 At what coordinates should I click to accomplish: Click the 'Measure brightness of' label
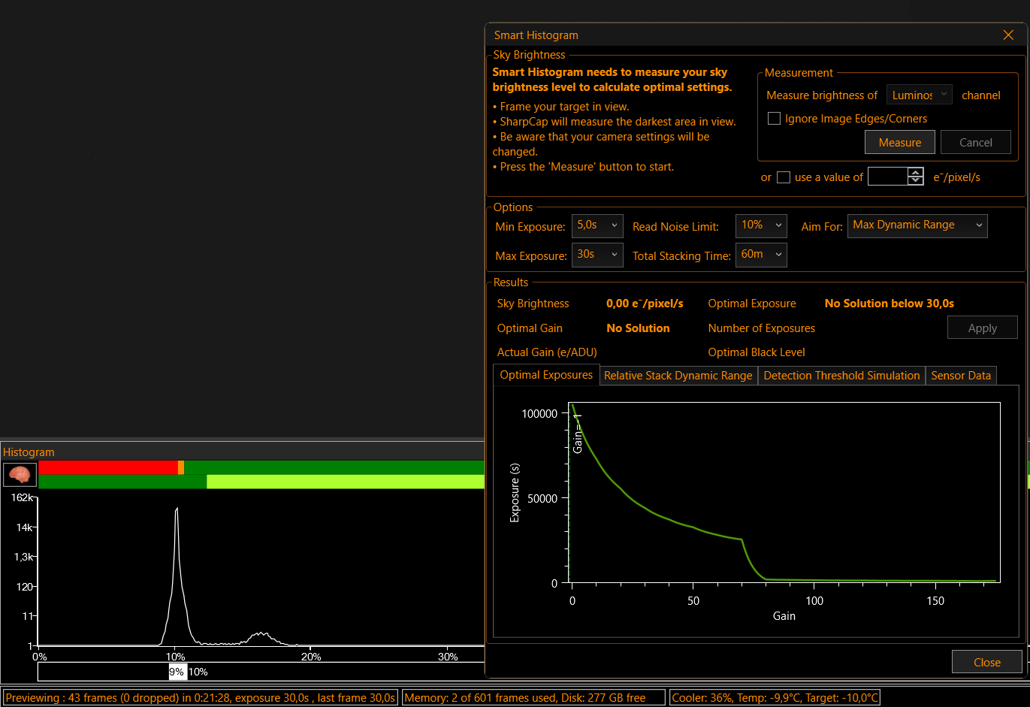(822, 95)
